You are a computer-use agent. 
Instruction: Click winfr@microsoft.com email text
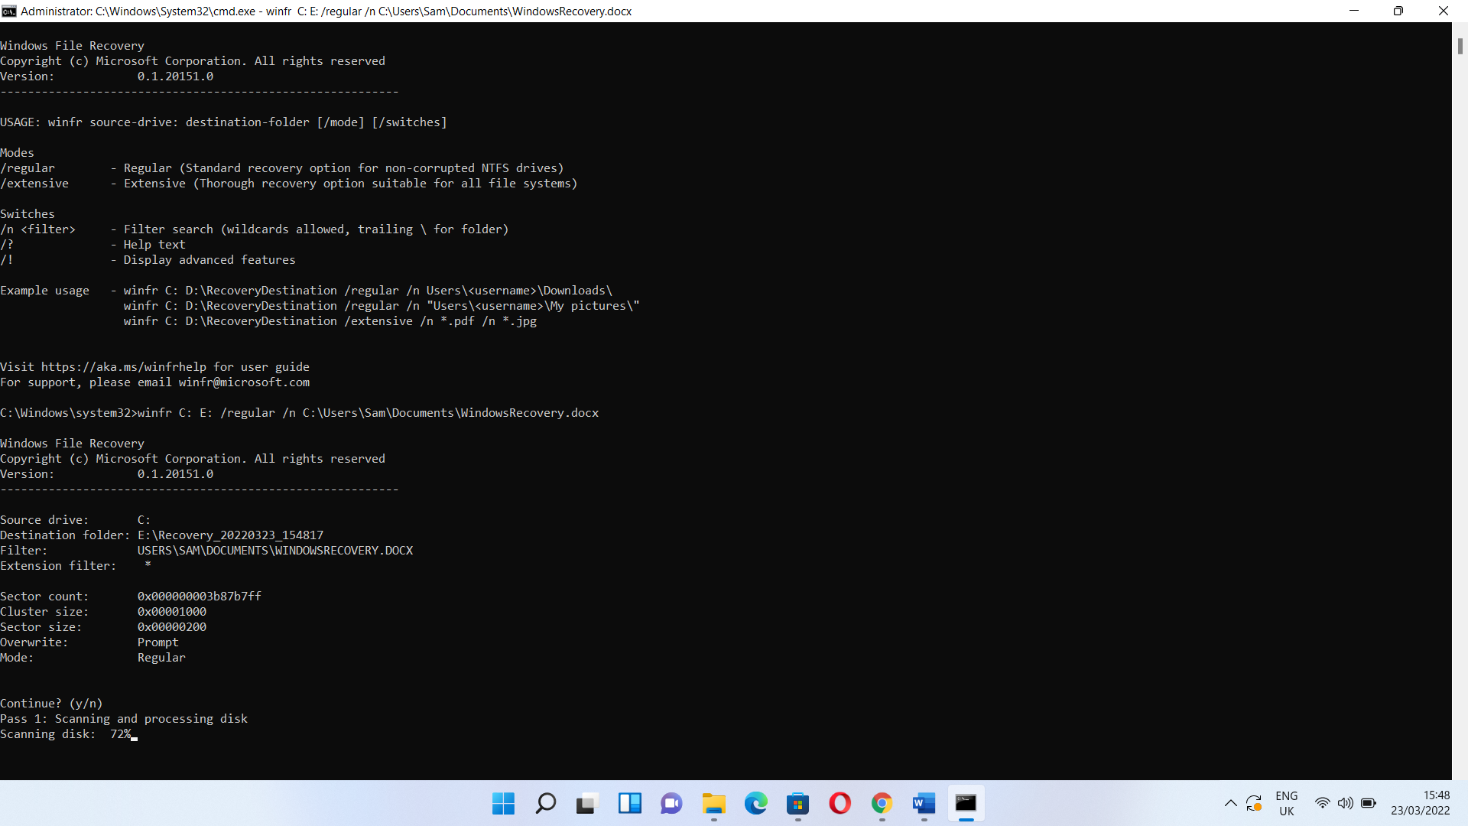pyautogui.click(x=244, y=382)
